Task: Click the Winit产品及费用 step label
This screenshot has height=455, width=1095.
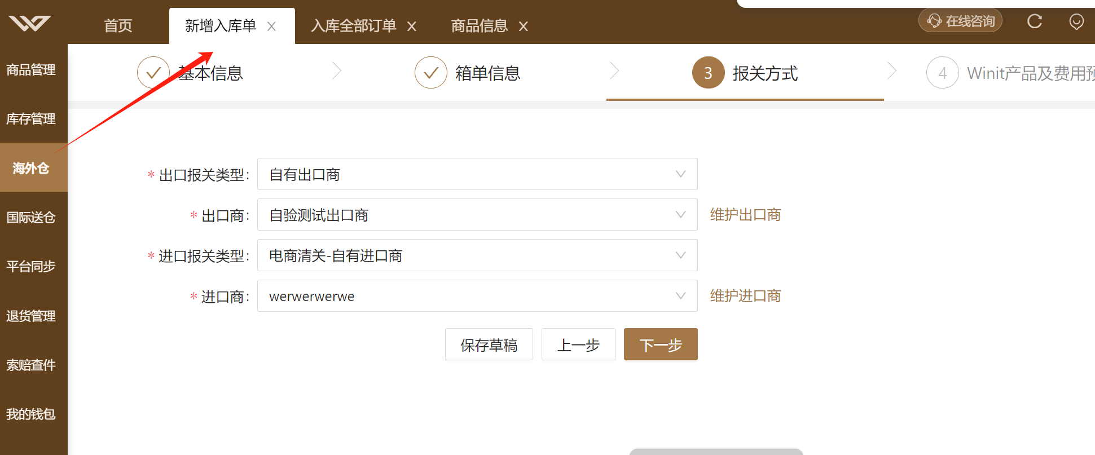Action: click(1031, 73)
